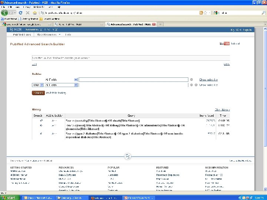The height and width of the screenshot is (200, 267).
Task: Click the Clear link right of search box
Action: pyautogui.click(x=227, y=64)
